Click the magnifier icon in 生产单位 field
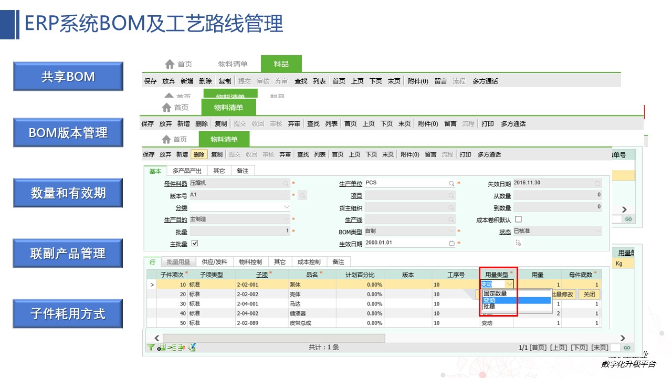 point(451,184)
